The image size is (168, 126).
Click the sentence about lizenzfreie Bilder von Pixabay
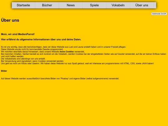pos(60,78)
